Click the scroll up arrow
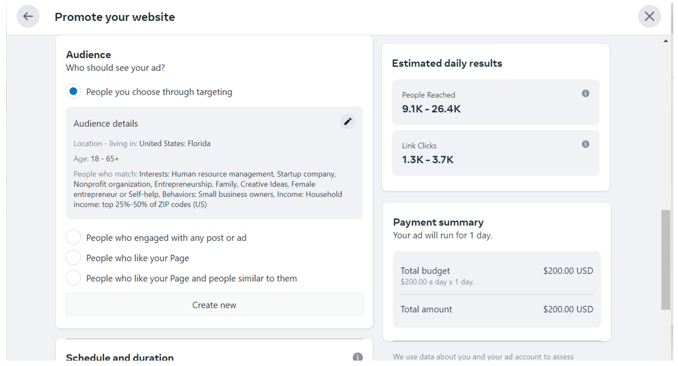678x366 pixels. [x=666, y=41]
